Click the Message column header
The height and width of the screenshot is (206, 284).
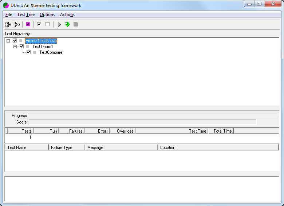(x=122, y=148)
